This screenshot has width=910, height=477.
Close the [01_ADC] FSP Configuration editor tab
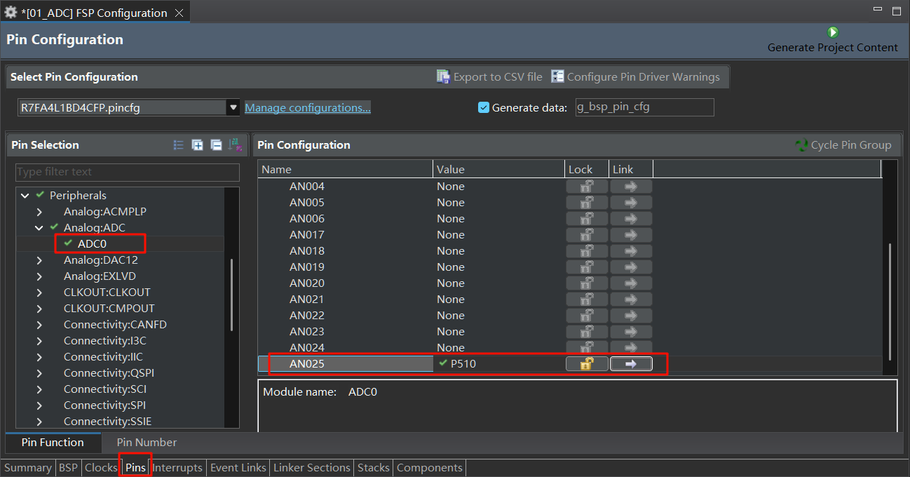pos(179,13)
